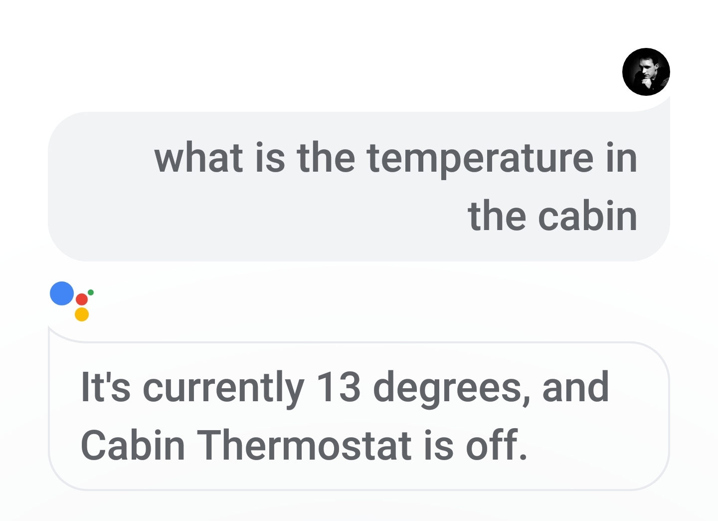718x521 pixels.
Task: Click "the cabin" in the user query
Action: 552,216
